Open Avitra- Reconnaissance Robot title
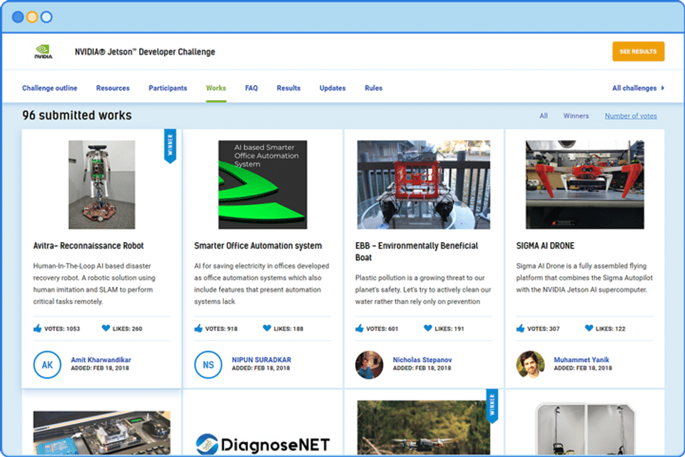This screenshot has height=457, width=685. (x=88, y=246)
